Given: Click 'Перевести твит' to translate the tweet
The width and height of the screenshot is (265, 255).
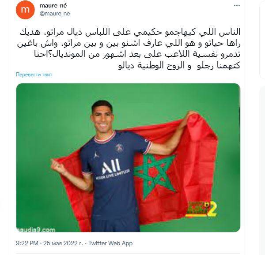Looking at the screenshot, I should pyautogui.click(x=34, y=75).
